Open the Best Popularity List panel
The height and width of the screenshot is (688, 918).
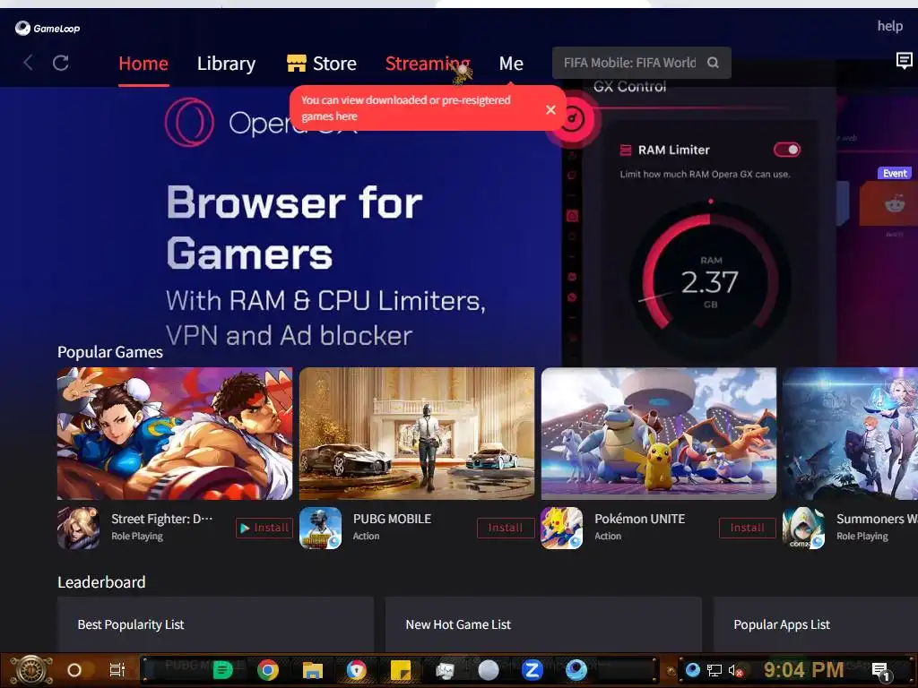pyautogui.click(x=215, y=624)
